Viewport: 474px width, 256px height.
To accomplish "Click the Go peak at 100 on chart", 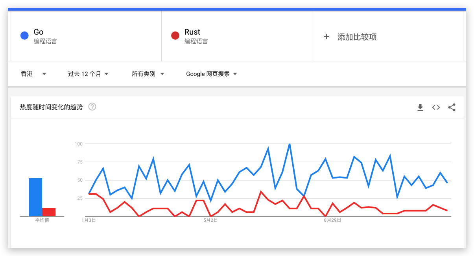I will tap(290, 144).
